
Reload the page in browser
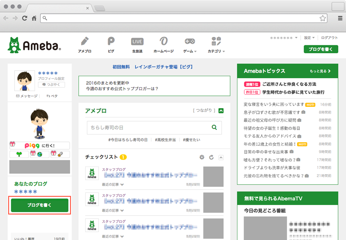[25, 18]
